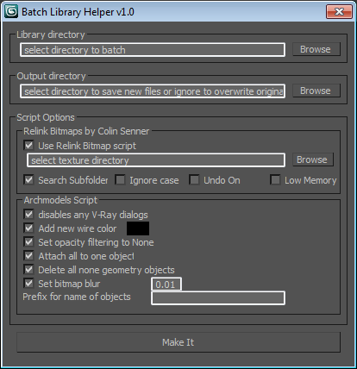This screenshot has height=369, width=357.
Task: Toggle Set bitmap blur checkbox
Action: click(28, 284)
